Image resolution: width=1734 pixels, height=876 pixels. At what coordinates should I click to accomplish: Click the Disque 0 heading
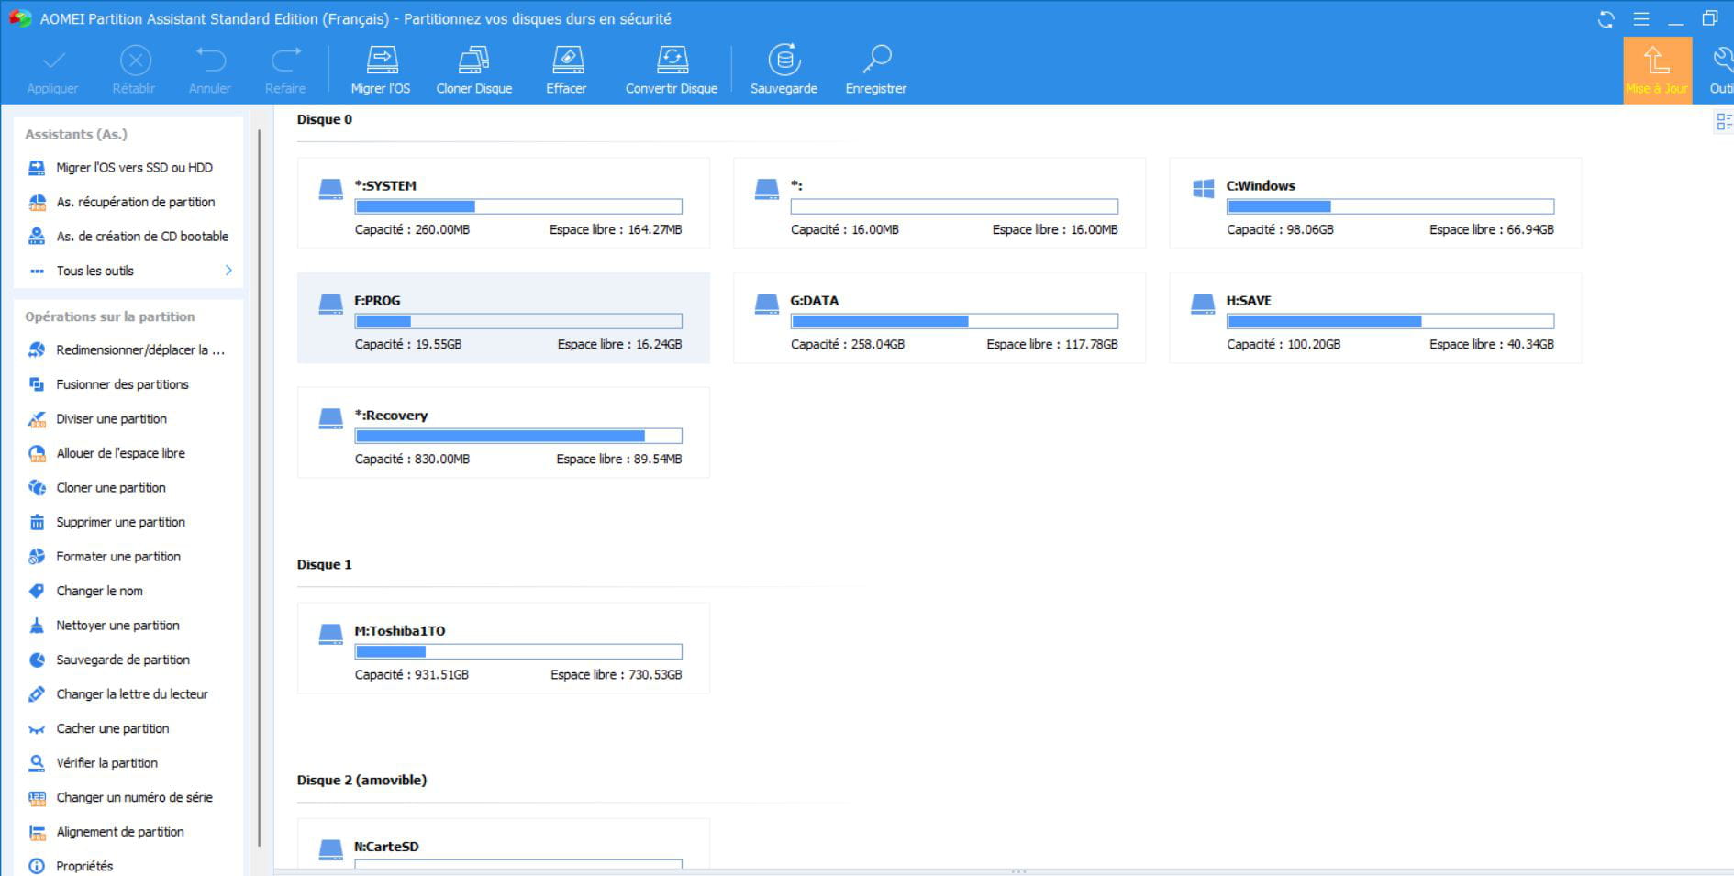coord(325,119)
